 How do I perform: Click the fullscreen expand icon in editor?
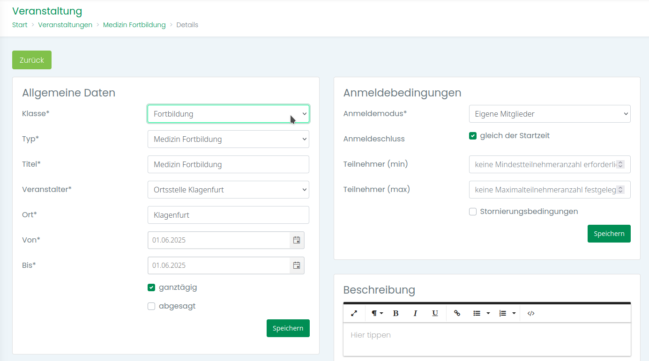pyautogui.click(x=354, y=313)
